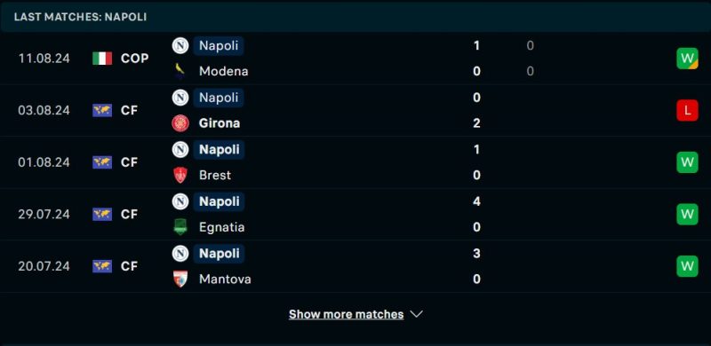This screenshot has width=711, height=346.
Task: Click the W badge for the Brest match
Action: [x=687, y=162]
